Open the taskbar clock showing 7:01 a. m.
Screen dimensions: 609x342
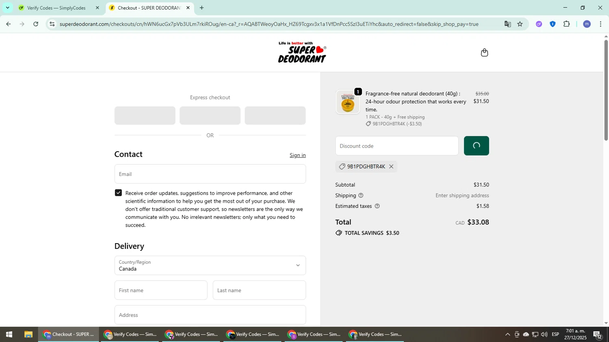tap(575, 334)
